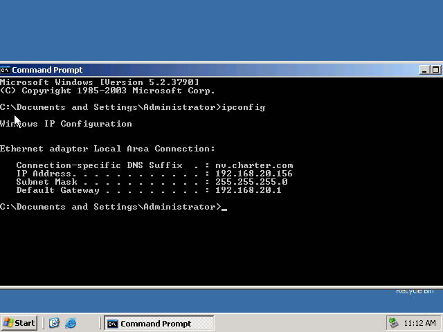443x332 pixels.
Task: Click the Microsoft Windows Version 5.2.3790 line
Action: [100, 82]
